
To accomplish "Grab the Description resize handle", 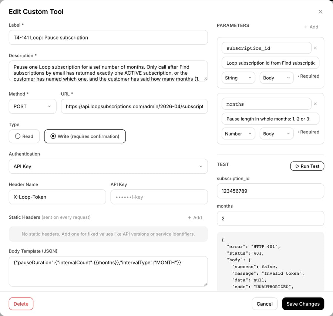I will [205, 79].
